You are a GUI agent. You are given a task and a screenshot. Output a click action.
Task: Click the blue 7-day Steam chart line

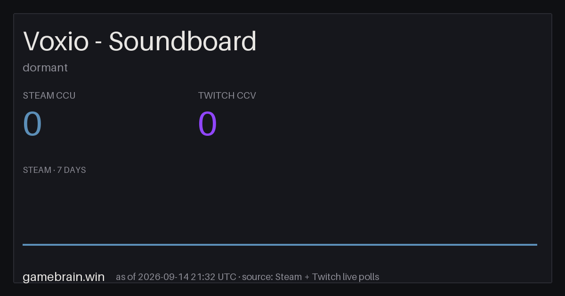point(280,244)
